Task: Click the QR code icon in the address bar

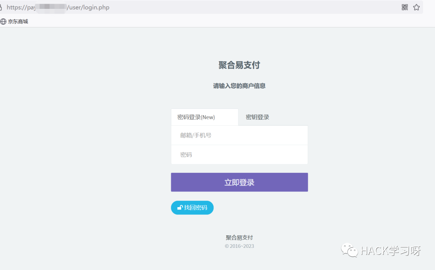Action: pyautogui.click(x=404, y=7)
